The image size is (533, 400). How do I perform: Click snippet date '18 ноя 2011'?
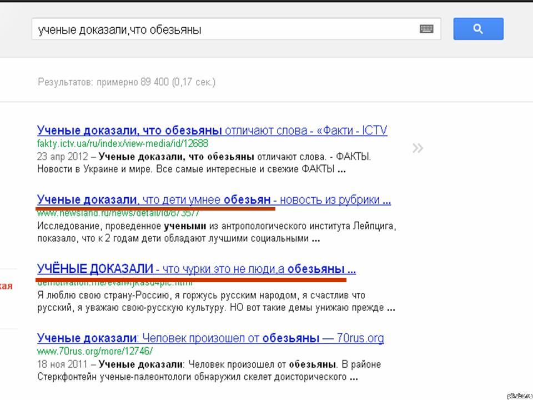coord(63,364)
